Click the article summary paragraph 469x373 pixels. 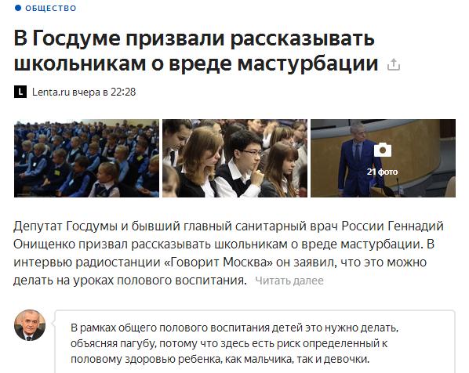228,253
